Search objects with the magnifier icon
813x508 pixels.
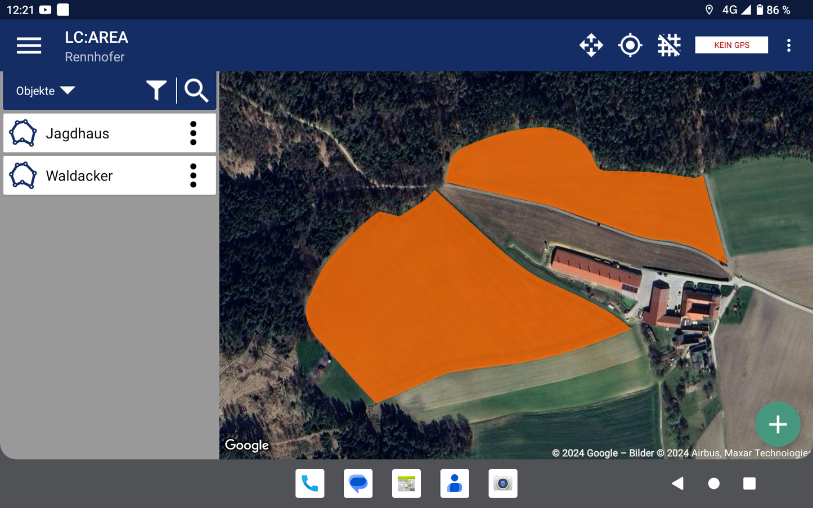coord(196,91)
